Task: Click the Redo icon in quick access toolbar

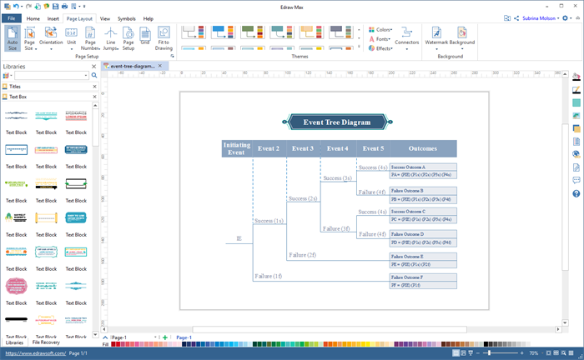Action: point(28,7)
